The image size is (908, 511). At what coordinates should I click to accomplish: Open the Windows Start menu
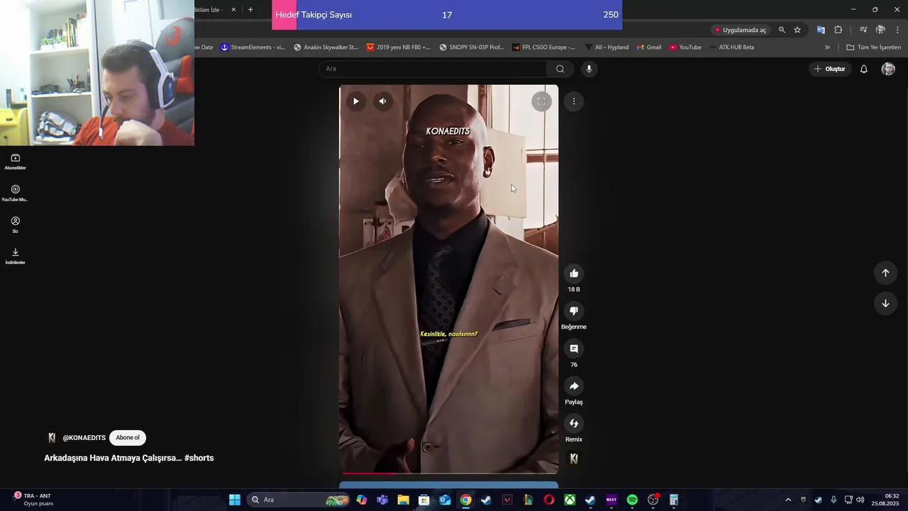click(235, 500)
